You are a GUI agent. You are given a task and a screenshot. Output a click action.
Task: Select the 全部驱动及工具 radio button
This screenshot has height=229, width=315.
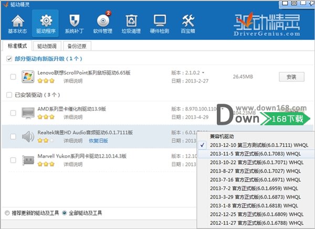pyautogui.click(x=64, y=213)
